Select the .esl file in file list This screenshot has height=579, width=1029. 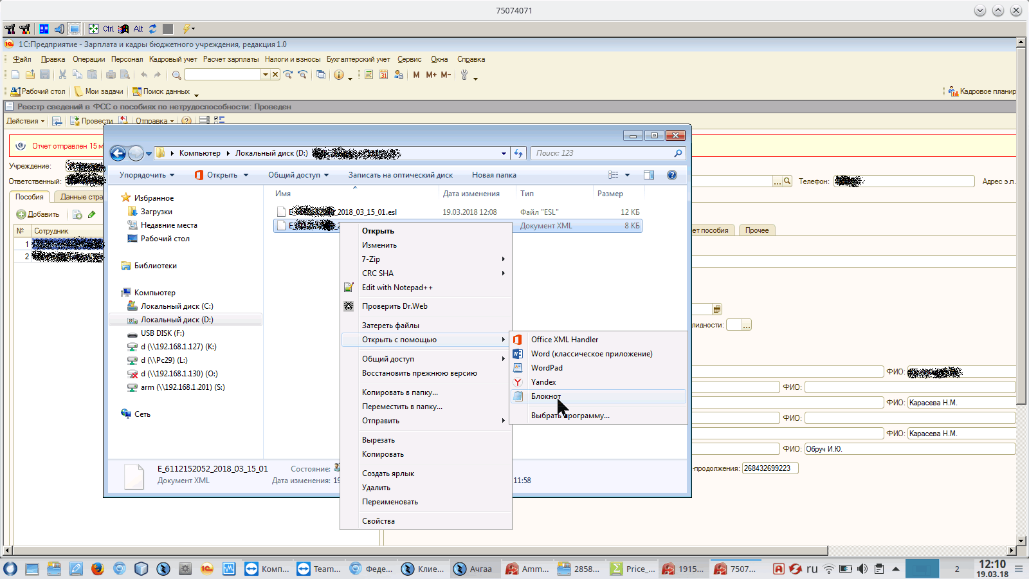[458, 212]
